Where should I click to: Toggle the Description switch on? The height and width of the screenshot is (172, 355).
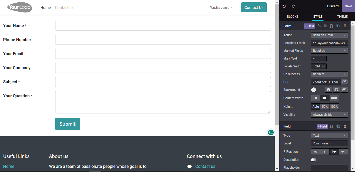pyautogui.click(x=314, y=160)
